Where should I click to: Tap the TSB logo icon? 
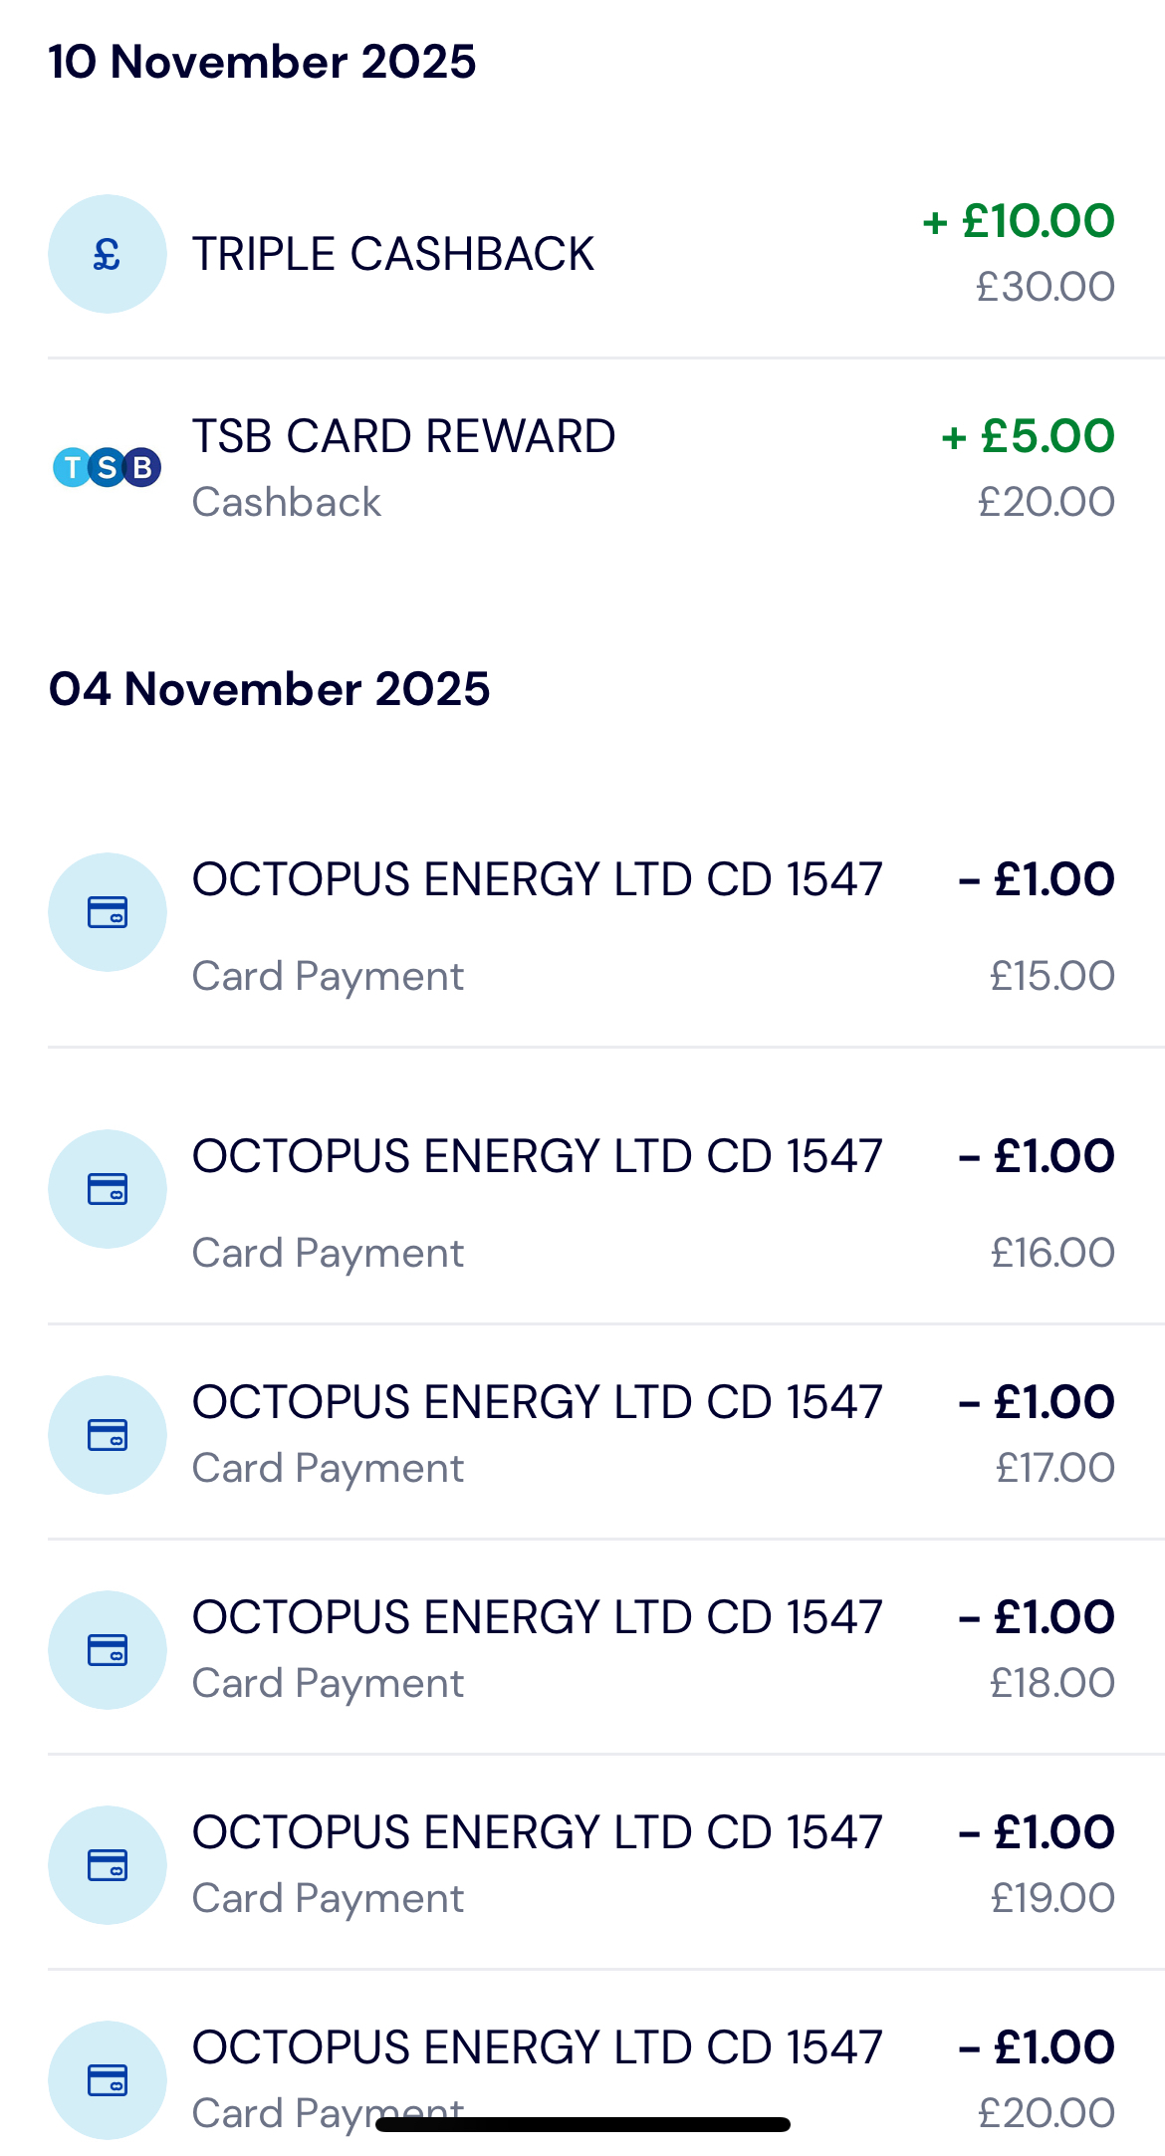(x=107, y=467)
